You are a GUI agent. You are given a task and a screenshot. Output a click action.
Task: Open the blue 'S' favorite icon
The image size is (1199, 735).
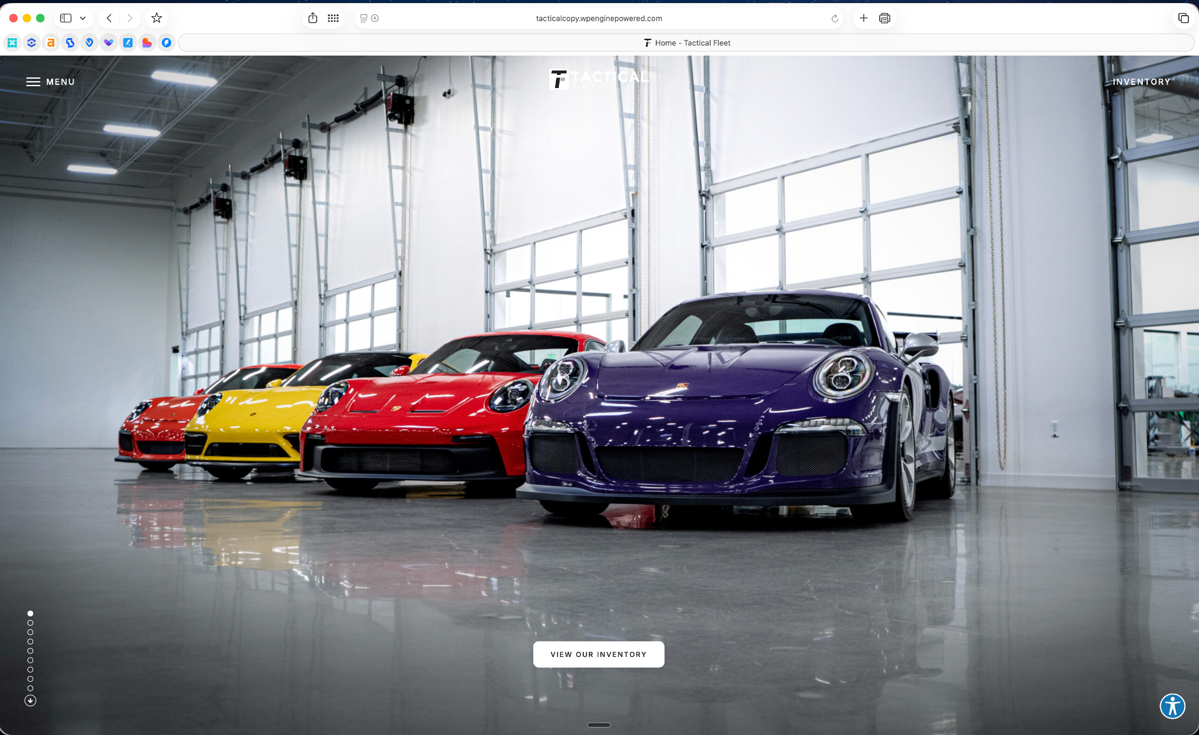(70, 42)
